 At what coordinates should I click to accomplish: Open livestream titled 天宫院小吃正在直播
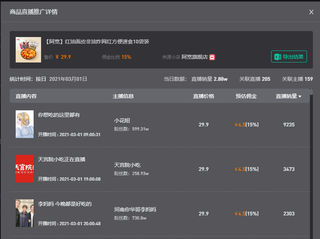(x=62, y=159)
